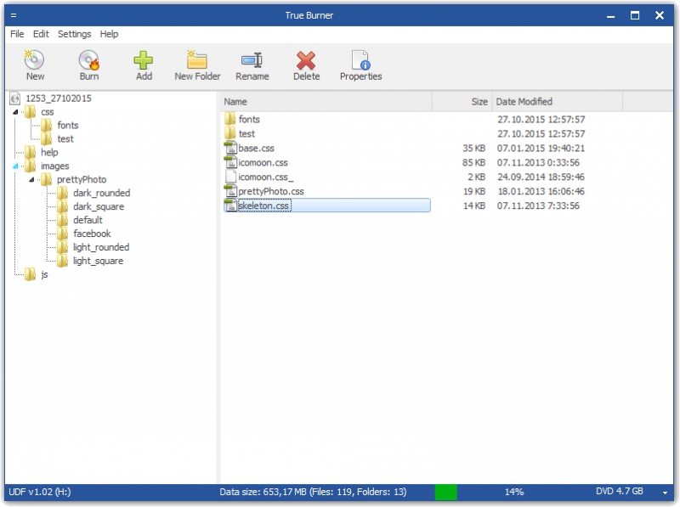Click the Data size status text
The height and width of the screenshot is (507, 680).
point(313,493)
